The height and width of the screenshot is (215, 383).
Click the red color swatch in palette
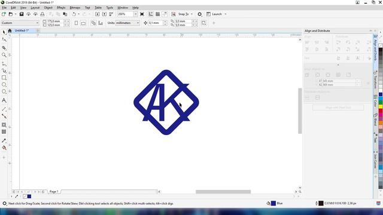pyautogui.click(x=381, y=111)
